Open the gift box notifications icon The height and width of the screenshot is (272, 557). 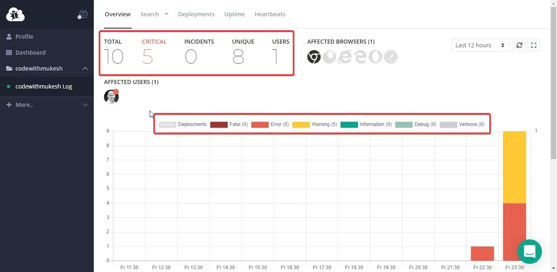pyautogui.click(x=83, y=15)
